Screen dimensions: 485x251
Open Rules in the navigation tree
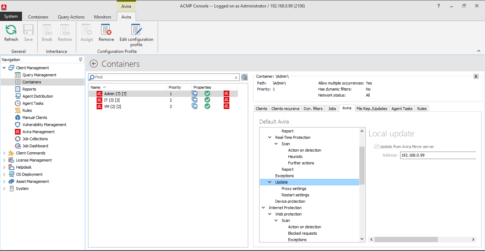[27, 110]
